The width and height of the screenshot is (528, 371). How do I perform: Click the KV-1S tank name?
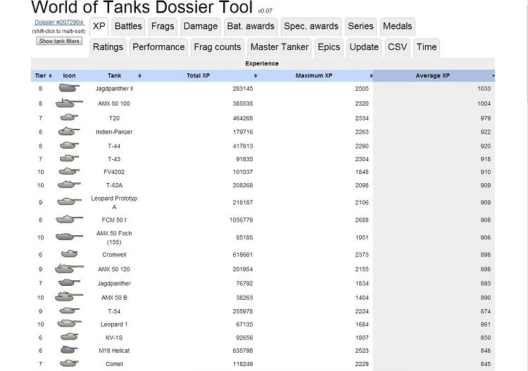(x=114, y=338)
